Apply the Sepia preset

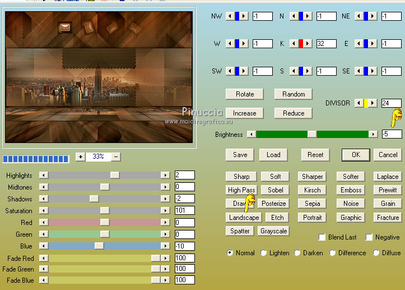pyautogui.click(x=312, y=203)
